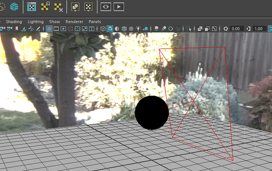
Task: Turn on use all lights bulb
Action: pos(138,29)
